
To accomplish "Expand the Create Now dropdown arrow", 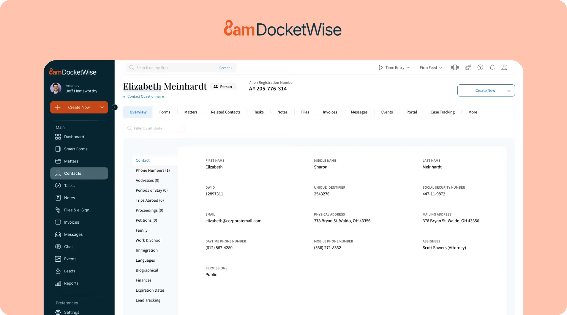I will [102, 108].
